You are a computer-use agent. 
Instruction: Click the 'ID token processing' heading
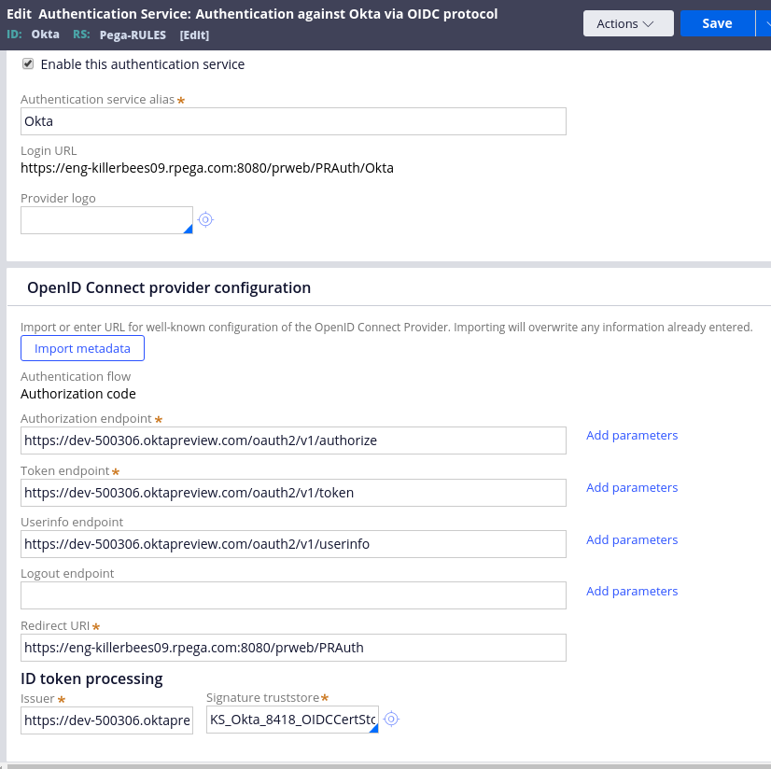91,678
